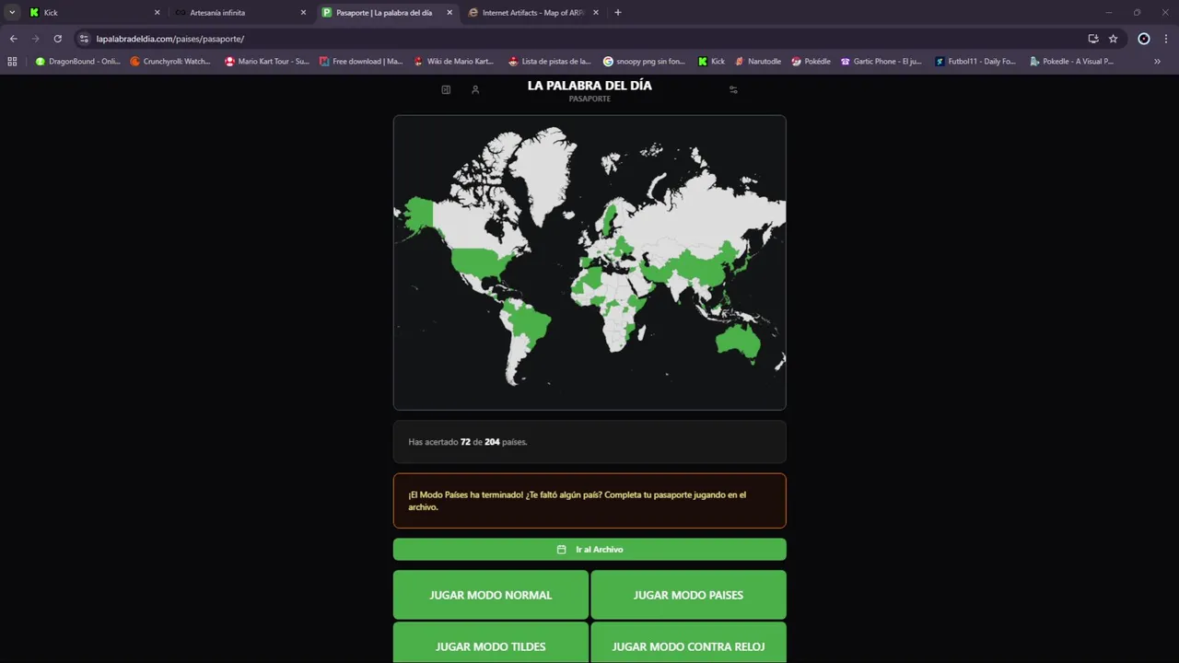This screenshot has width=1179, height=663.
Task: Open the Pokédle bookmark
Action: click(x=811, y=62)
